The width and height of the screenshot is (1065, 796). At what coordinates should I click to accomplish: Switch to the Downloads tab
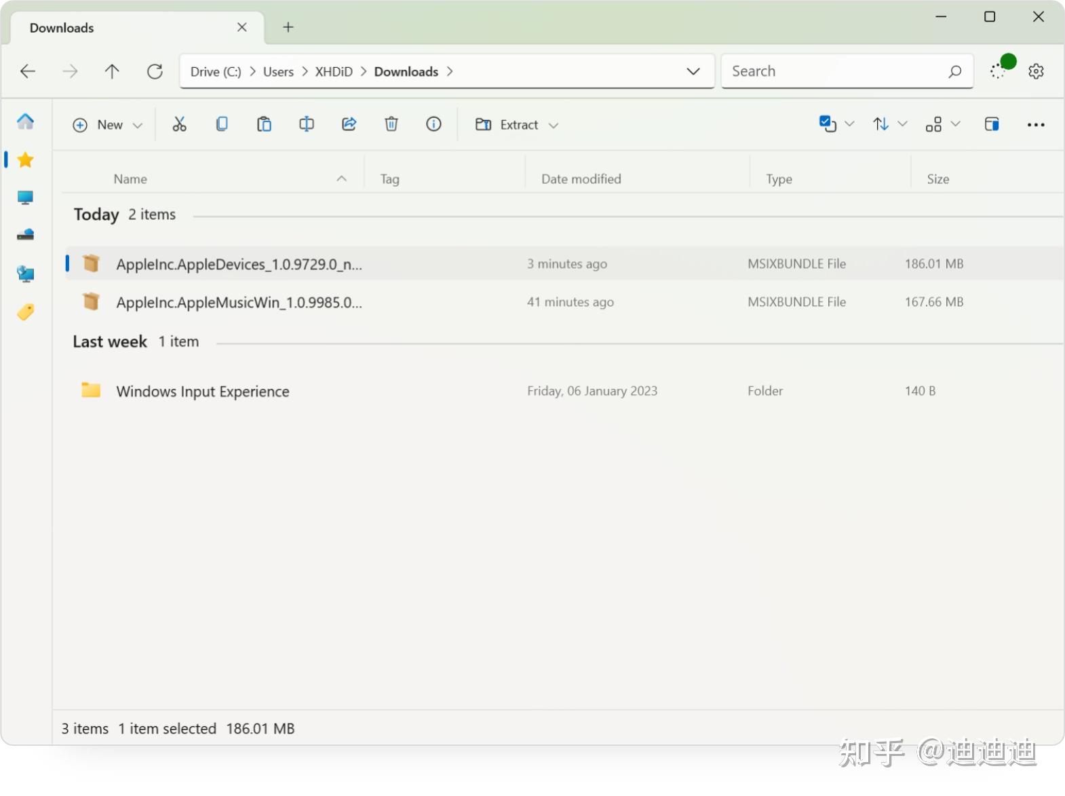(x=137, y=28)
